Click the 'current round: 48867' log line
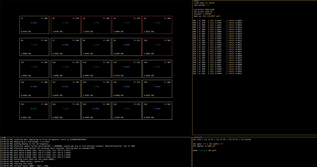This screenshot has width=317, height=167. pos(25,166)
